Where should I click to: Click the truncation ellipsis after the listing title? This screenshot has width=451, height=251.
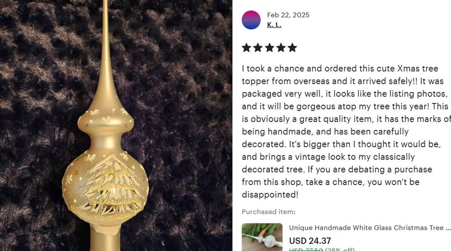pos(448,229)
